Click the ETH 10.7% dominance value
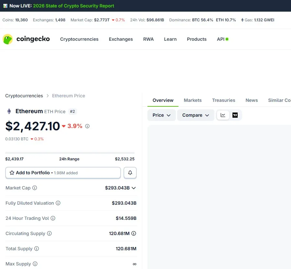The width and height of the screenshot is (291, 269). [x=226, y=20]
